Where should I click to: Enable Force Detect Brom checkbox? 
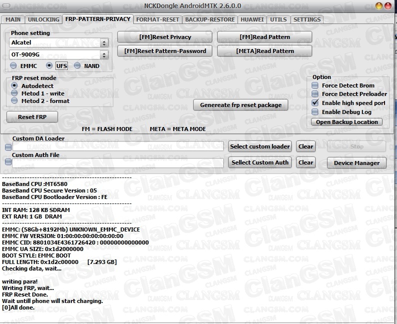315,85
